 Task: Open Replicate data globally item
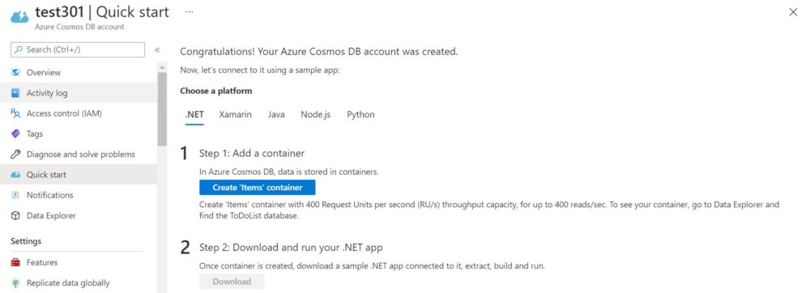[79, 282]
